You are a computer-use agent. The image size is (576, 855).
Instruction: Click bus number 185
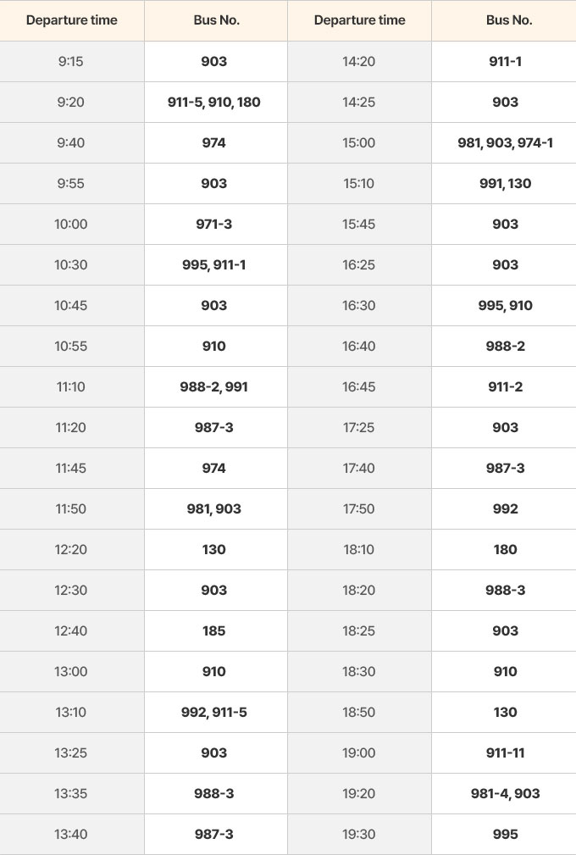tap(214, 631)
